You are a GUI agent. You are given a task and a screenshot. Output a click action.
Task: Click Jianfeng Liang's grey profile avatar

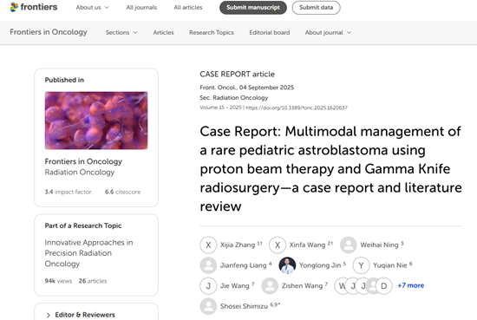(208, 265)
